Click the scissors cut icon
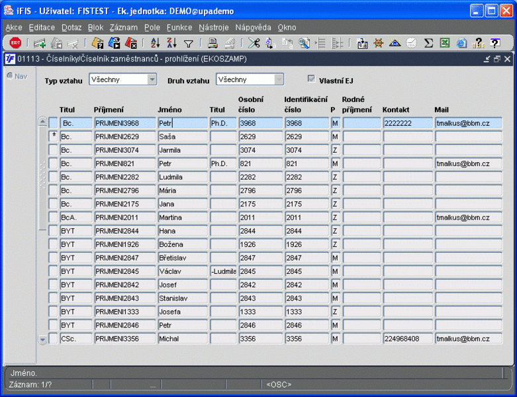The height and width of the screenshot is (397, 517). 254,43
